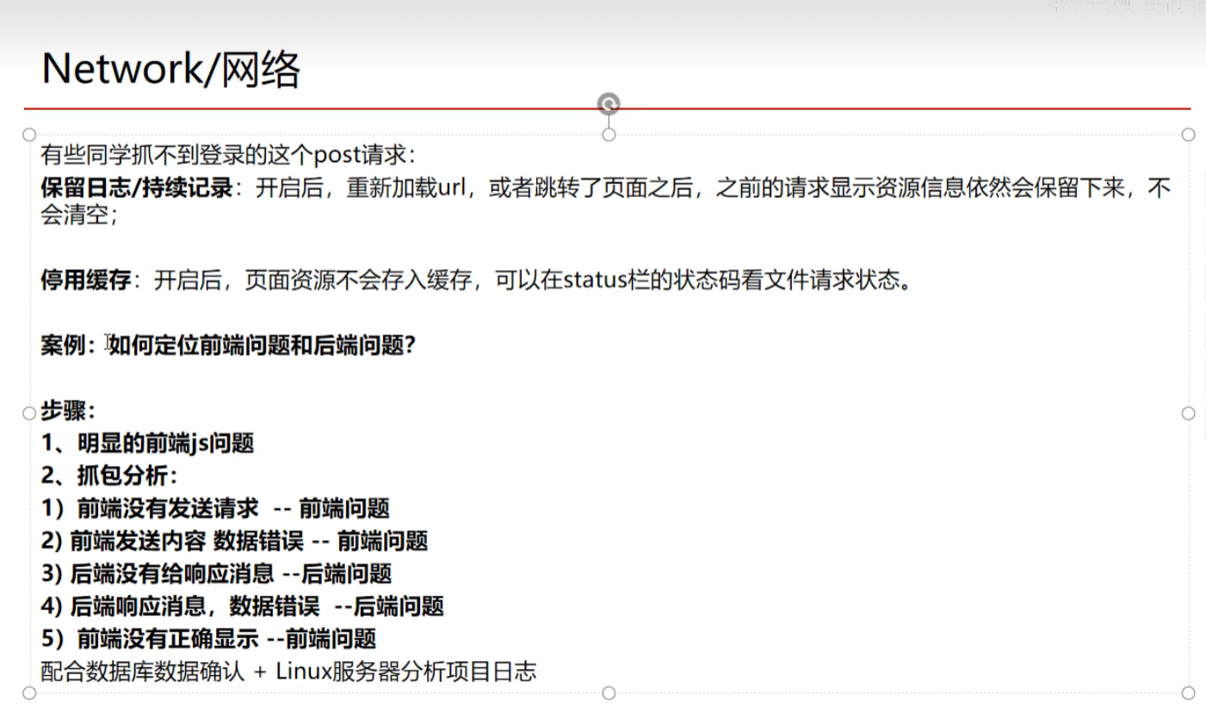1206x724 pixels.
Task: Click the line '1、明显的前端js问题'
Action: [x=147, y=444]
